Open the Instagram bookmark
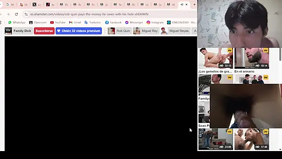The width and height of the screenshot is (282, 159). (x=155, y=23)
